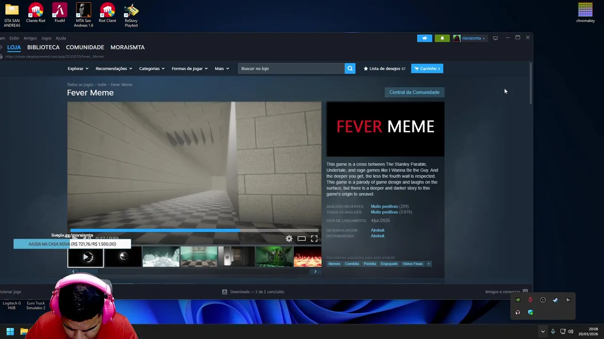Image resolution: width=604 pixels, height=339 pixels.
Task: Open the Amigos menu
Action: click(30, 38)
